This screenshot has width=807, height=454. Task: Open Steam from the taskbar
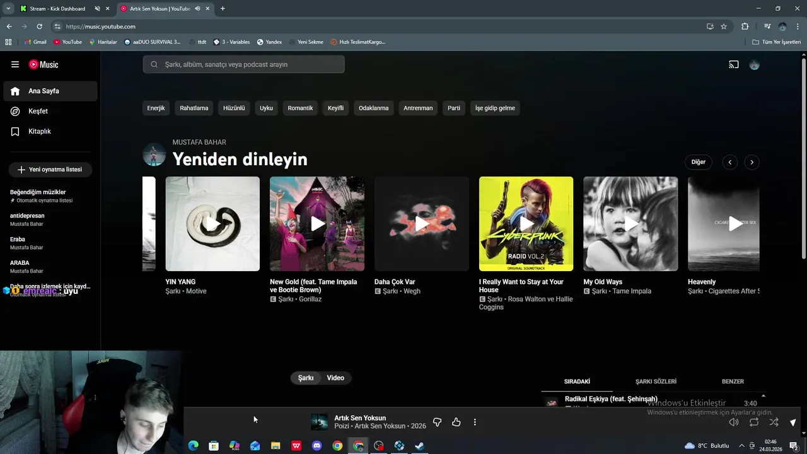pos(419,446)
